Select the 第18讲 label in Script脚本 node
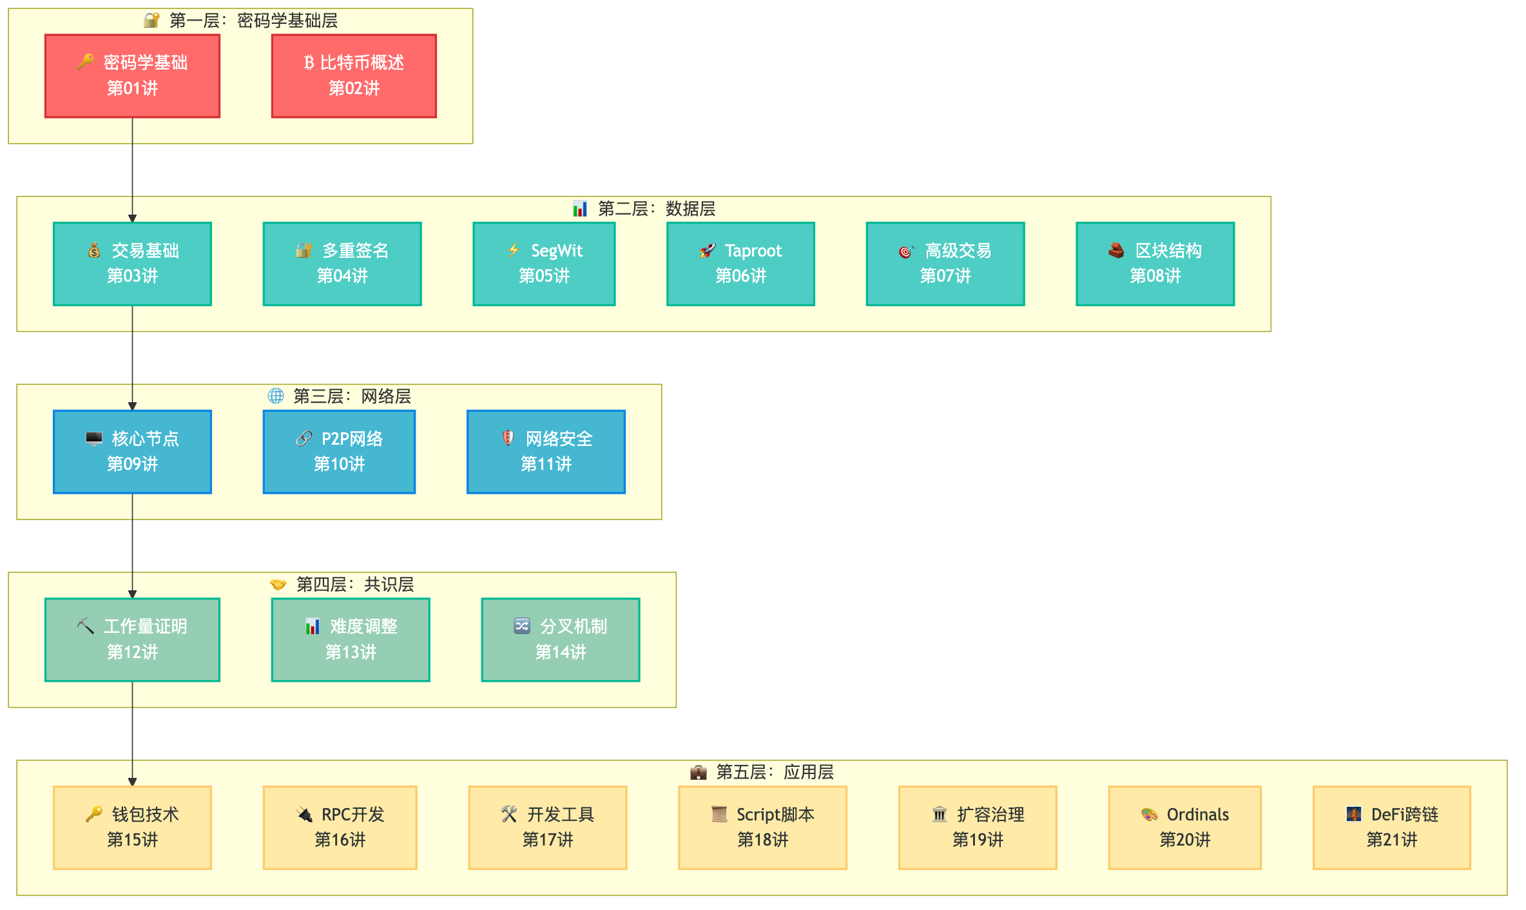 (x=762, y=839)
